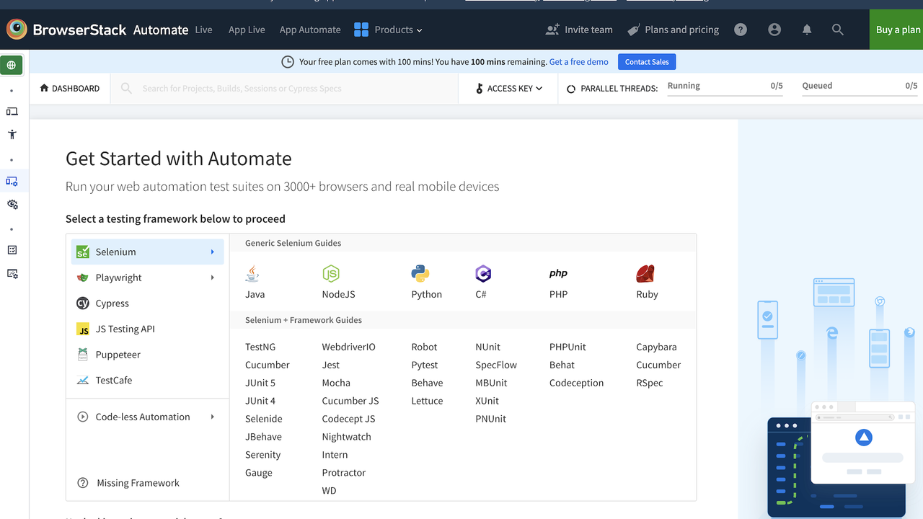Open the notifications bell icon
923x519 pixels.
pos(807,30)
